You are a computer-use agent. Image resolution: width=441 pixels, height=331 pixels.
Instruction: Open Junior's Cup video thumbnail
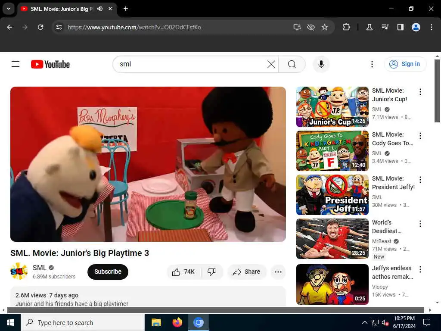(332, 107)
